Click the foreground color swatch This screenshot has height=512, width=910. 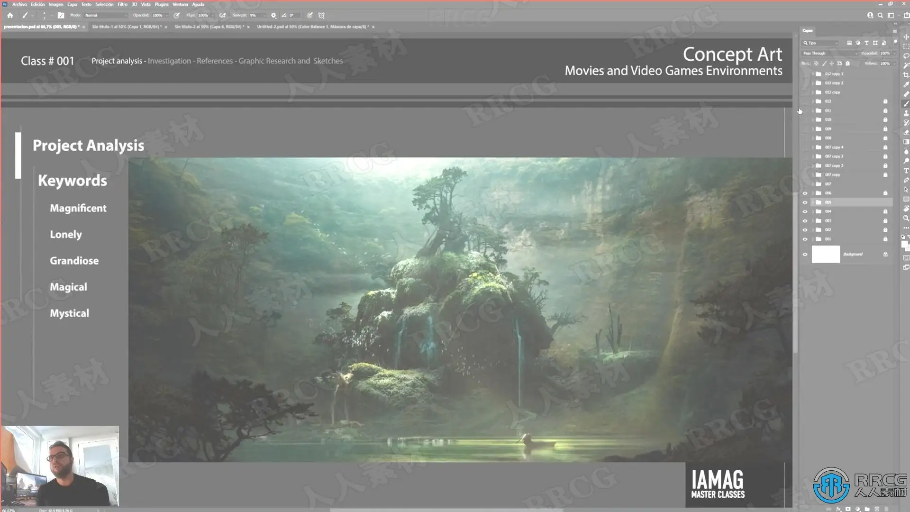click(x=904, y=244)
